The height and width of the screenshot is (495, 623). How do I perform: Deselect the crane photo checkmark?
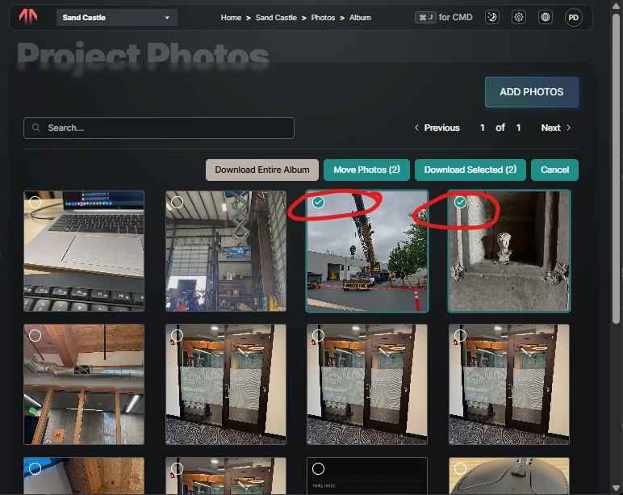[318, 203]
